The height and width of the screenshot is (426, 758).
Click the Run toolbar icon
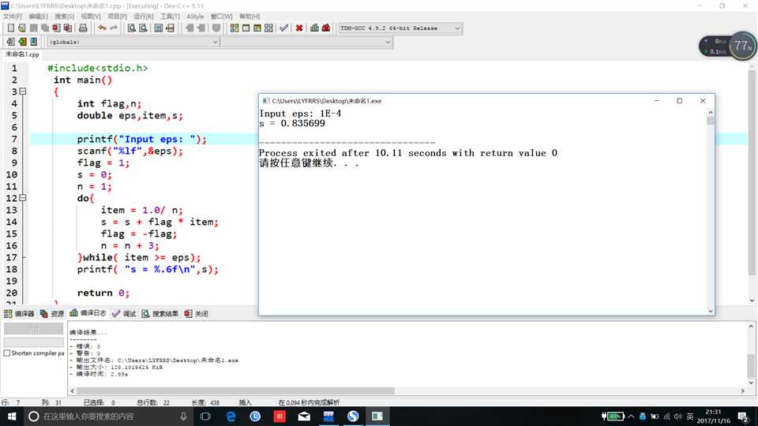coord(246,28)
